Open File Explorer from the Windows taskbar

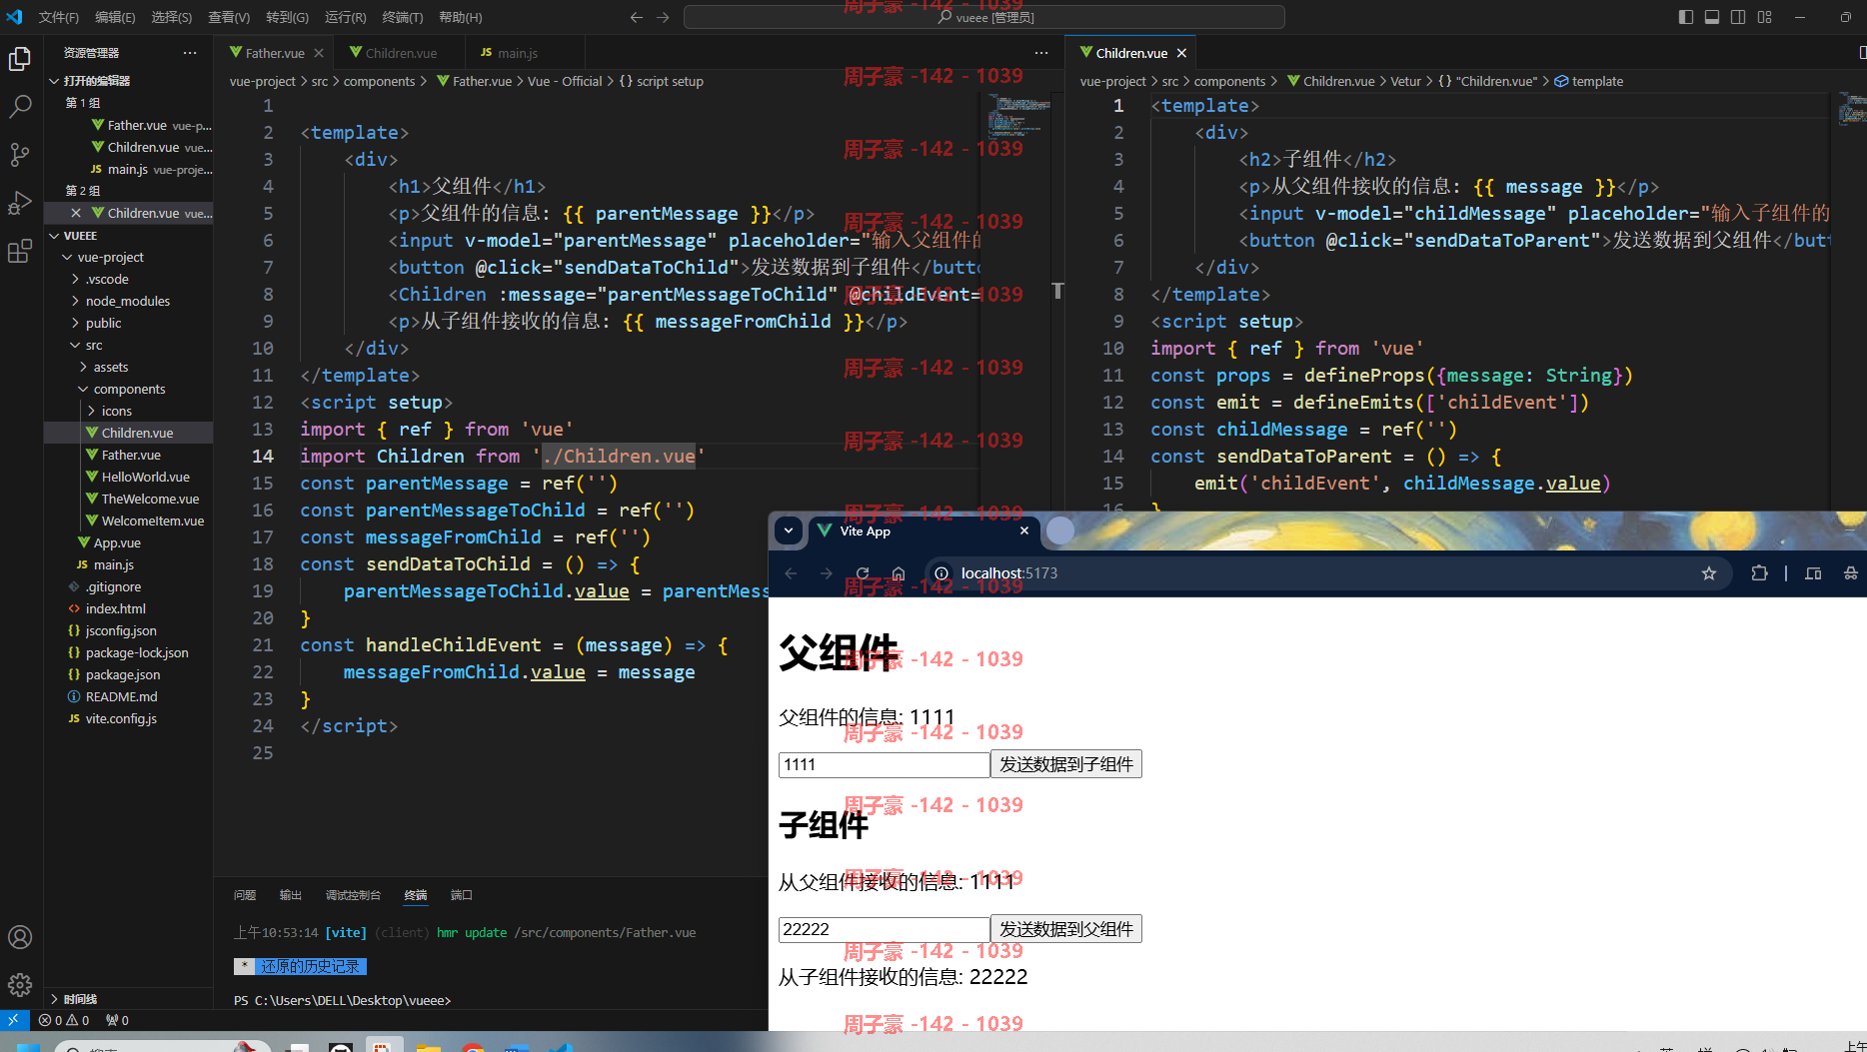[x=429, y=1046]
